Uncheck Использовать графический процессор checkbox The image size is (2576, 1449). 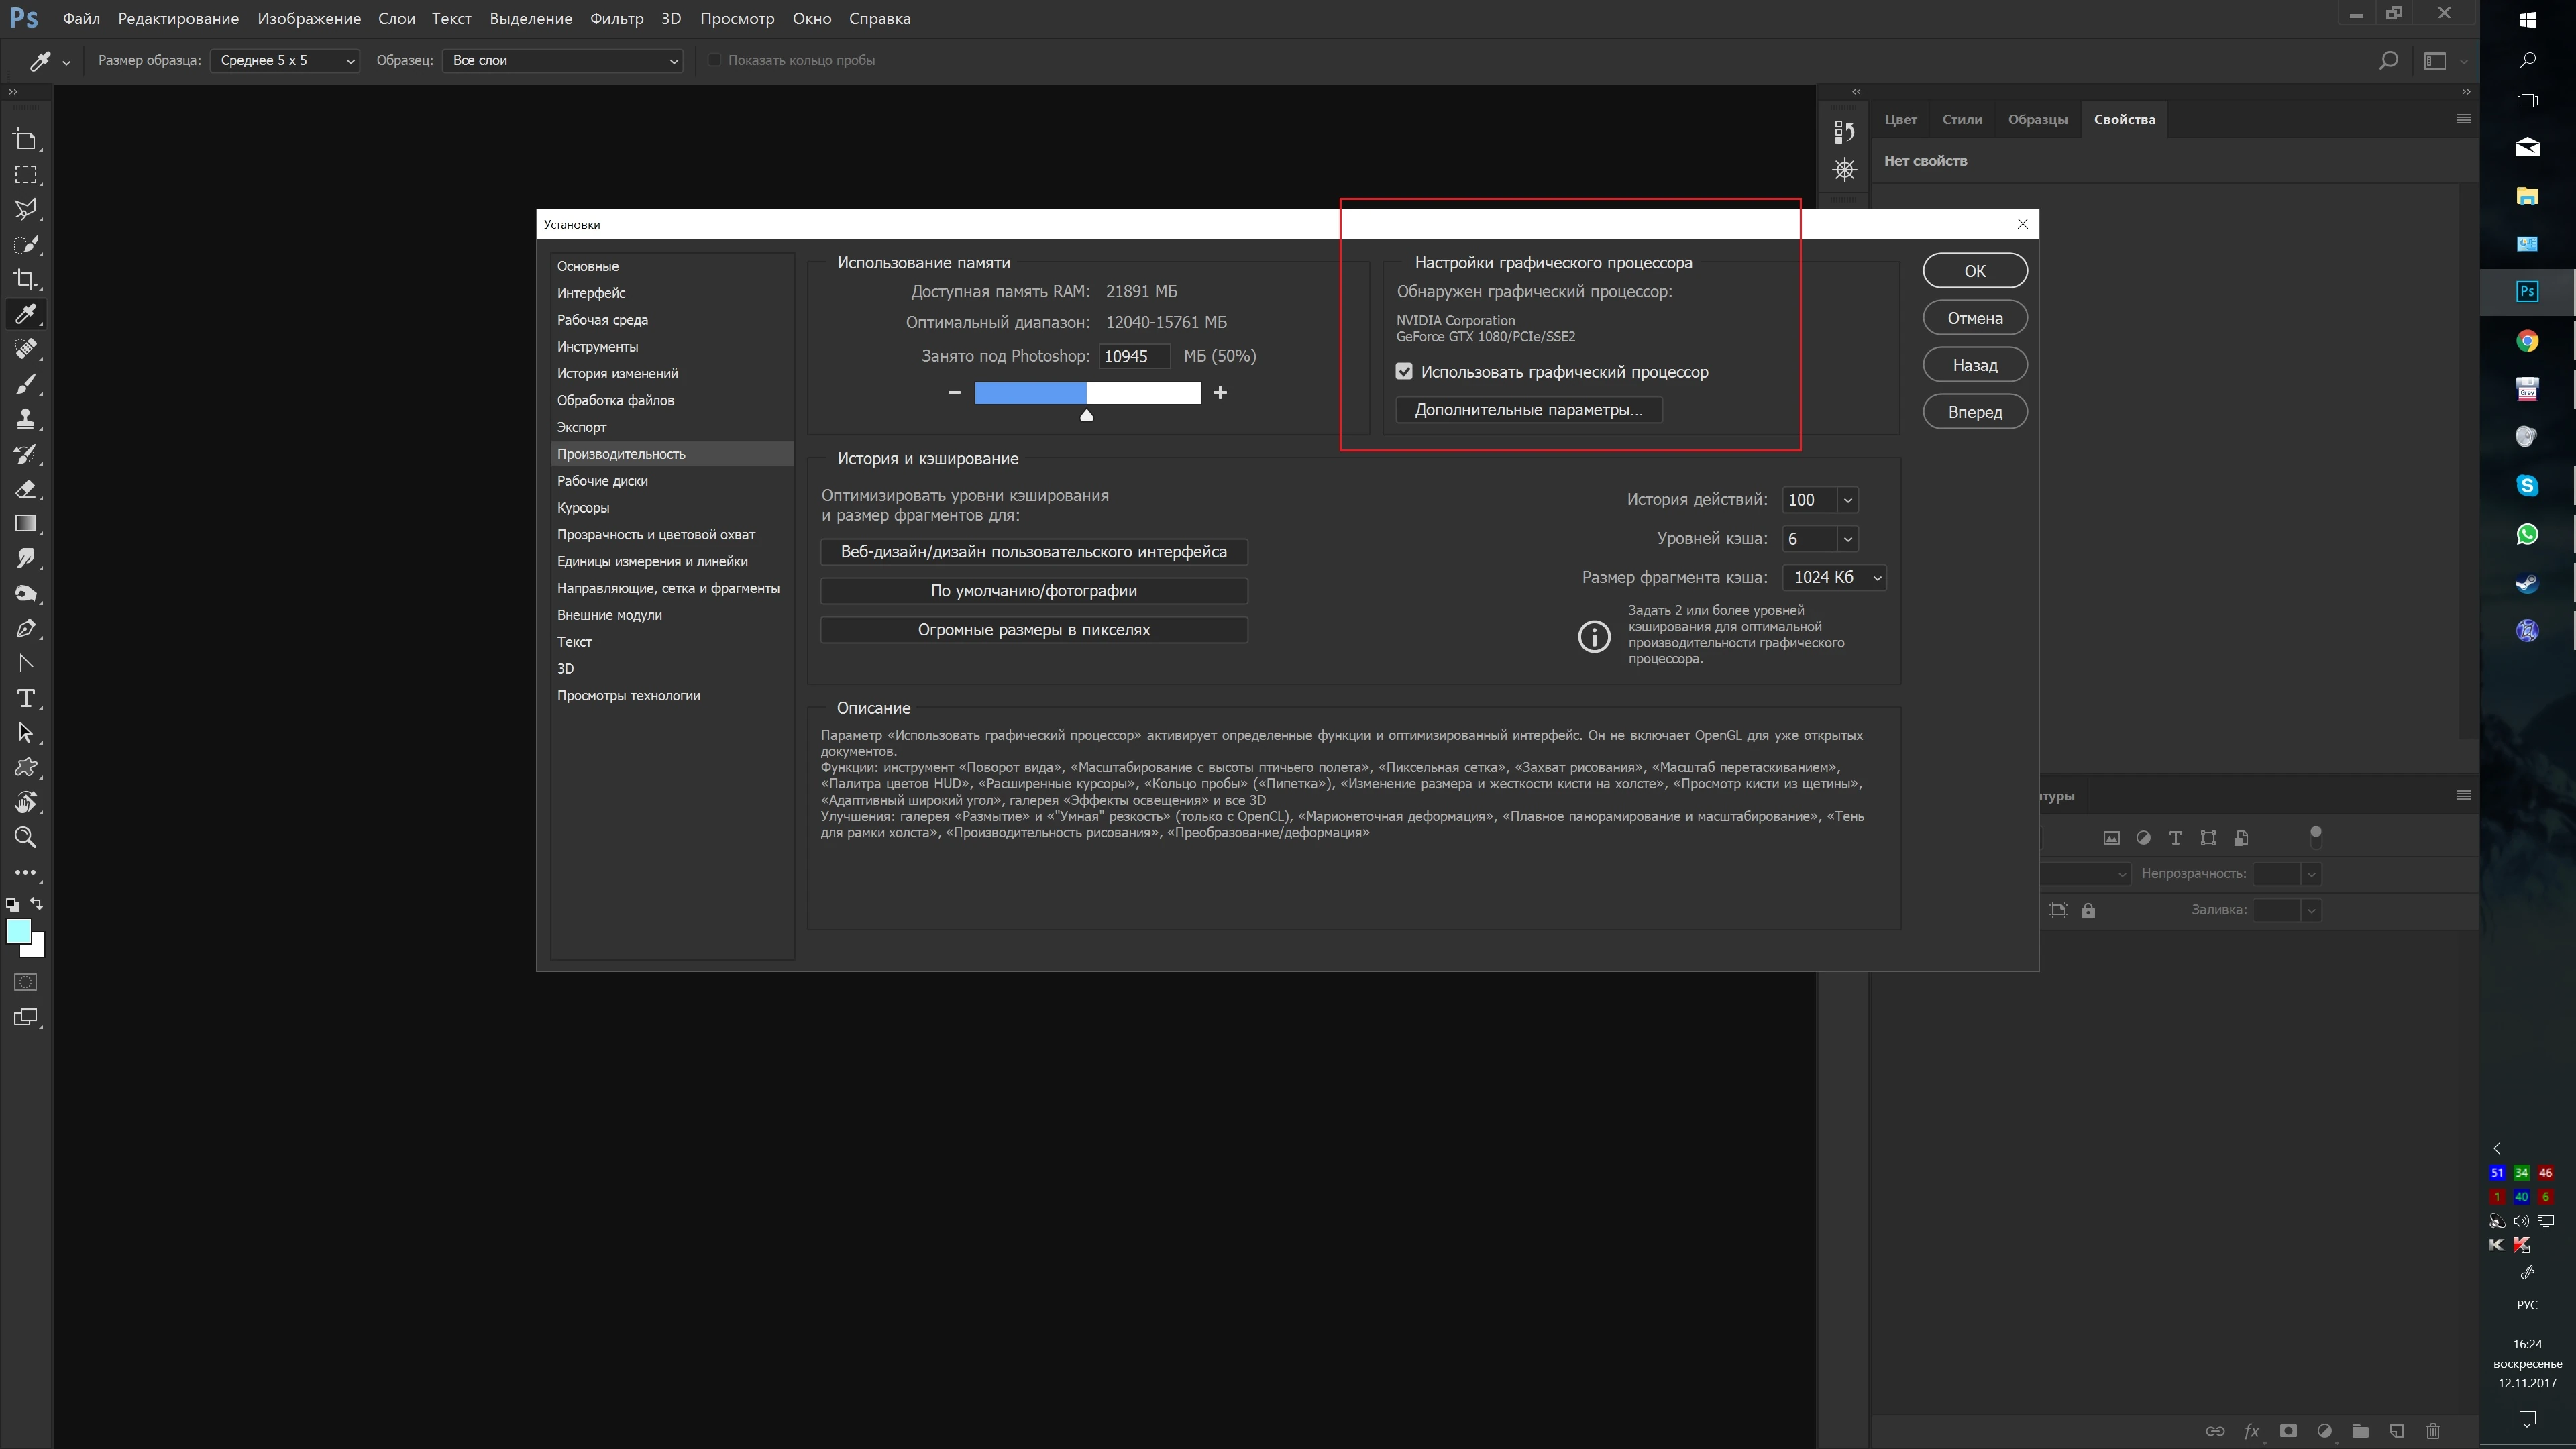[1404, 372]
